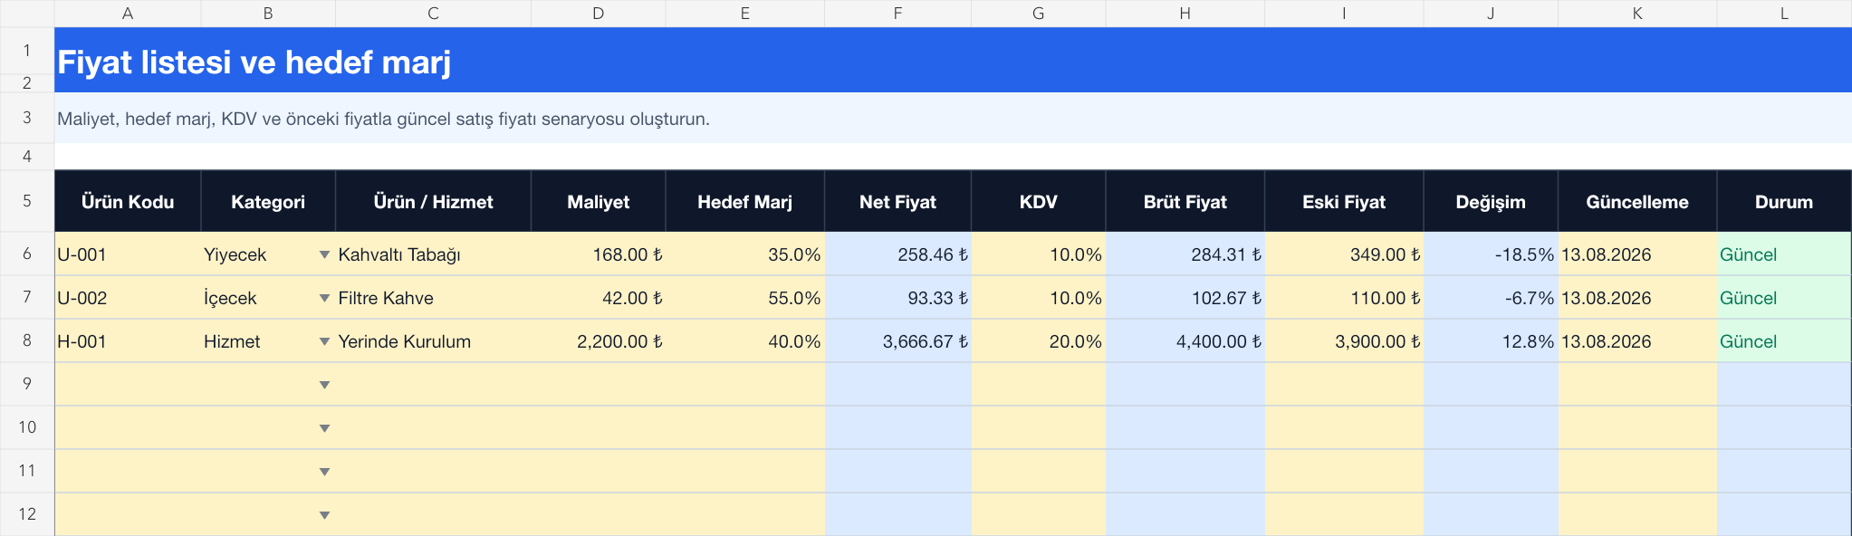Select row 7 header

pos(27,298)
